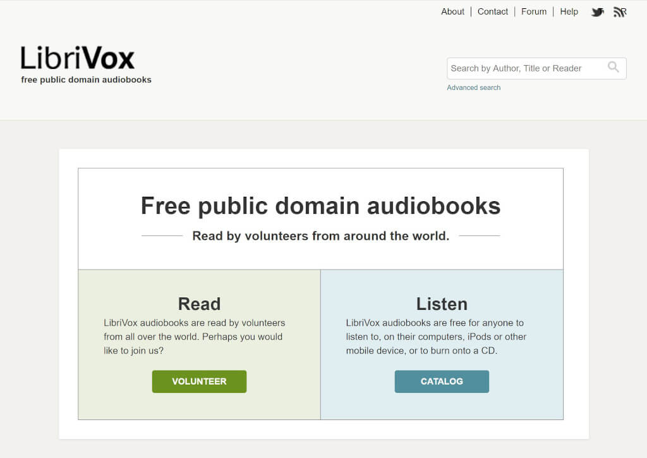Open the RSS feed icon
The image size is (647, 458).
click(620, 12)
